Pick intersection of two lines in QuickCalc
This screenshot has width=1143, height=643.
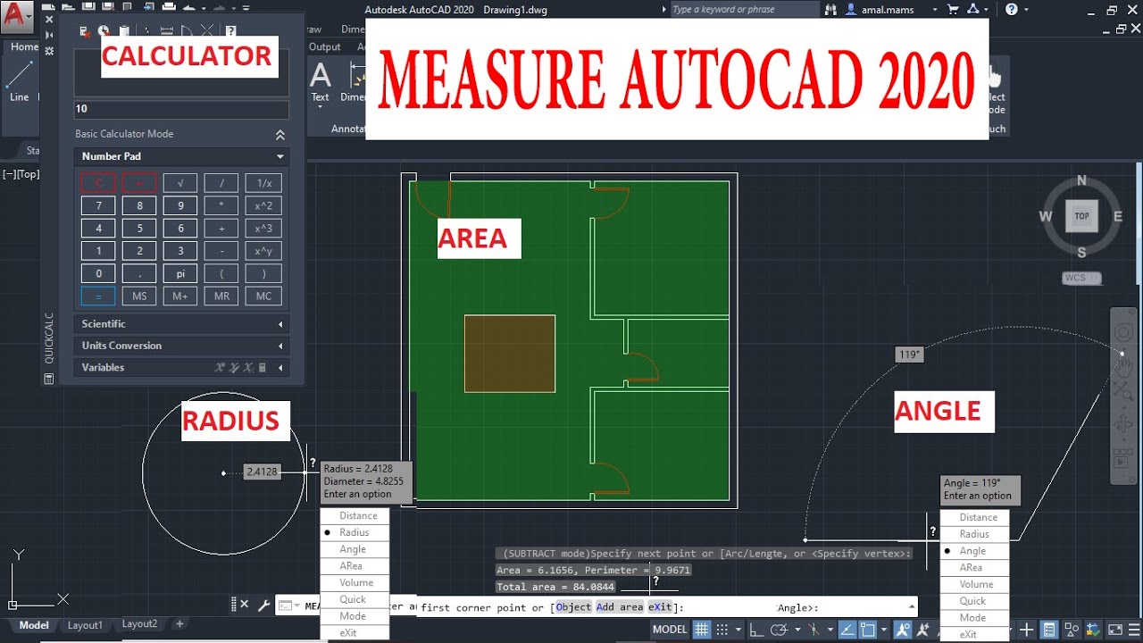tap(206, 31)
